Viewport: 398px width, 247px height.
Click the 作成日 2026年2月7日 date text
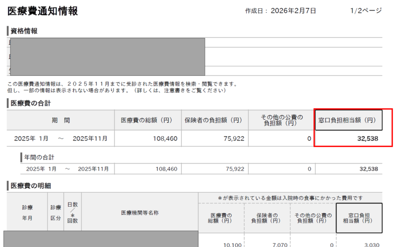(280, 11)
